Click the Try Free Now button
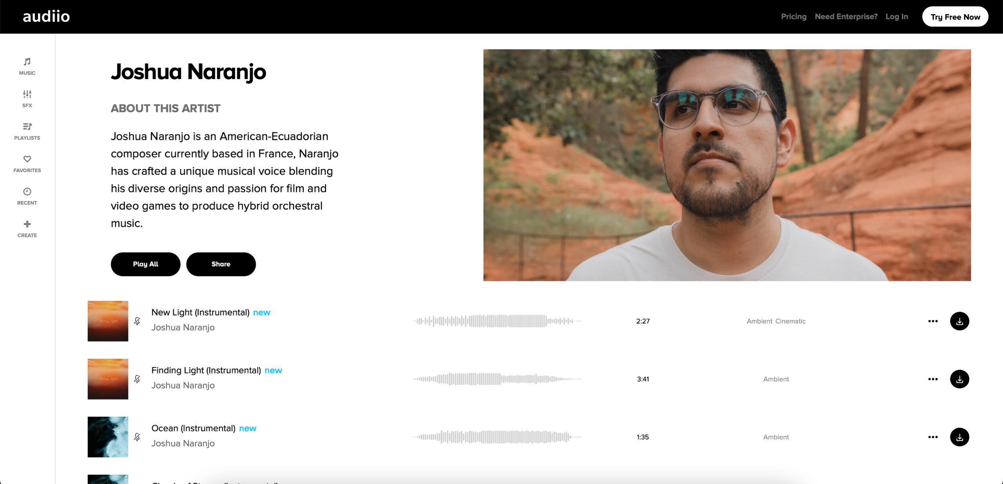This screenshot has height=484, width=1003. point(955,17)
